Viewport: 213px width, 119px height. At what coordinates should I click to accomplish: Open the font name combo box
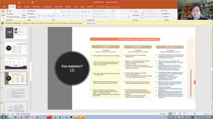coord(47,12)
